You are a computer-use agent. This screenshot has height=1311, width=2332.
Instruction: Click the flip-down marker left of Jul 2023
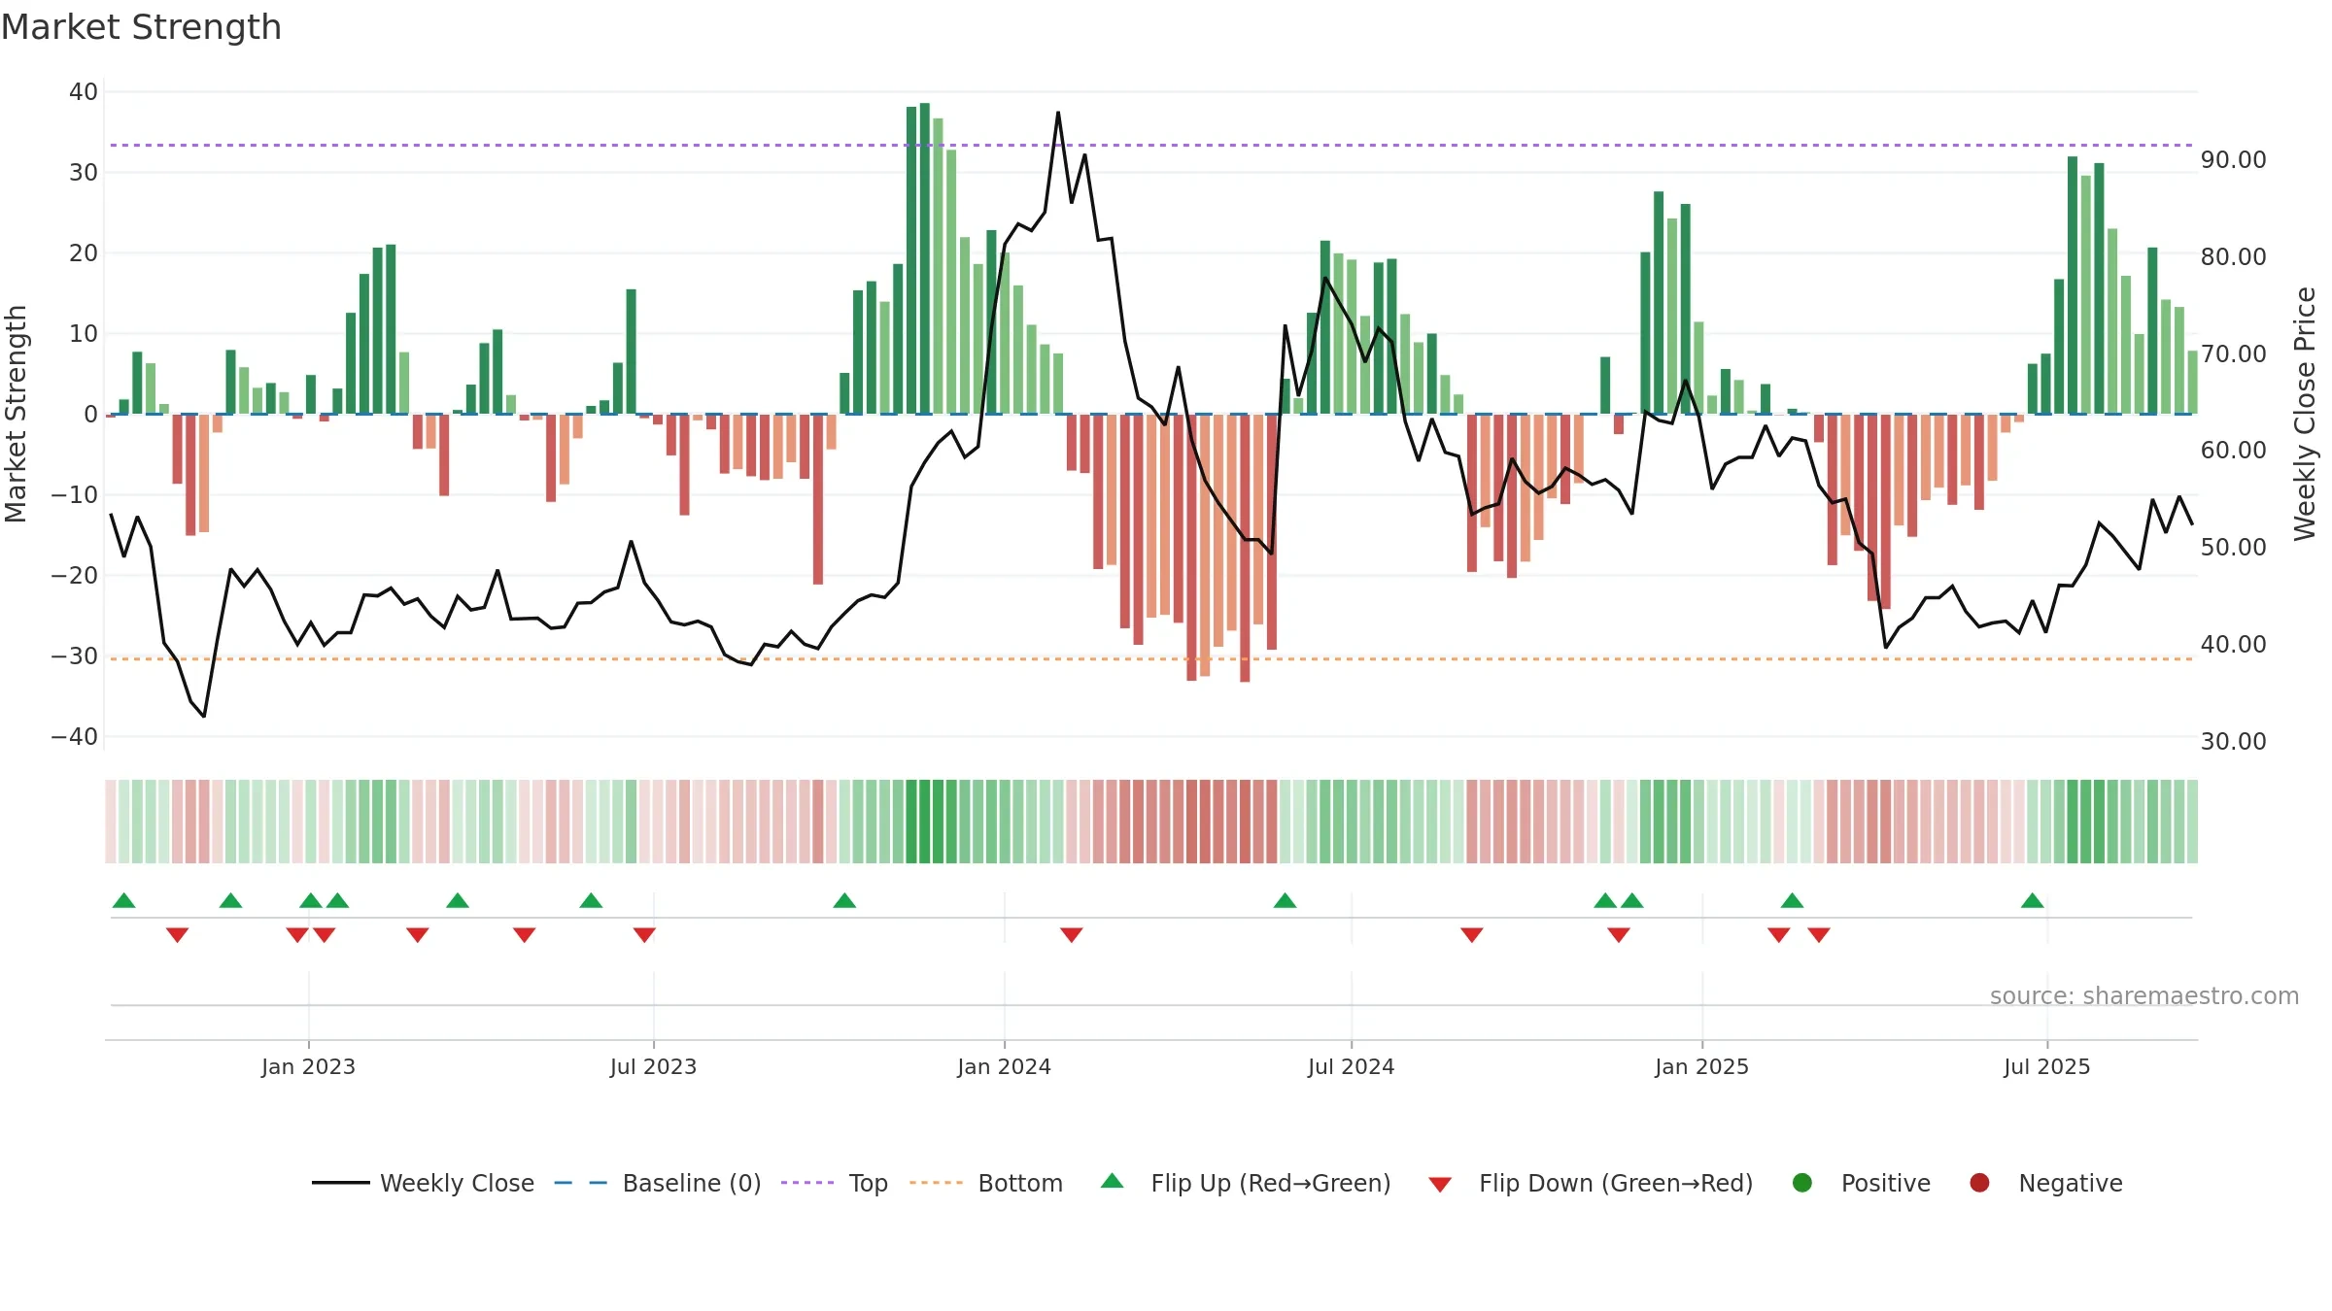644,935
